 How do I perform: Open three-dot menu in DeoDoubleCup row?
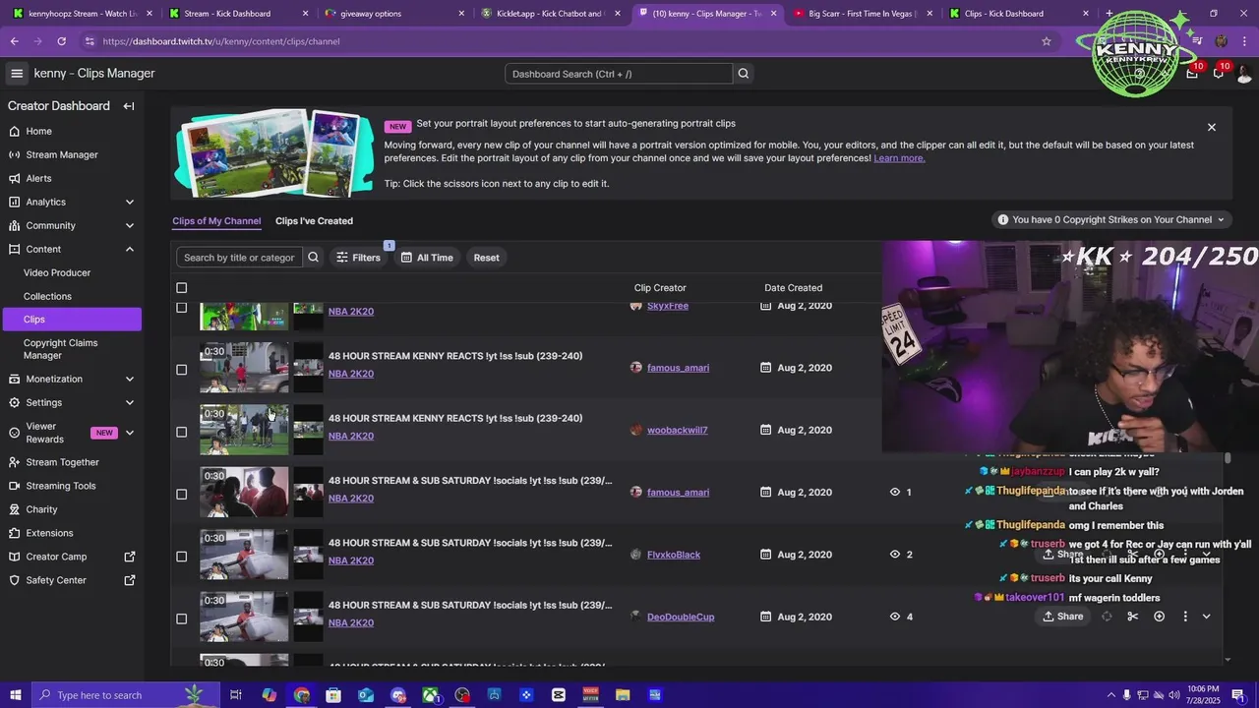(x=1185, y=617)
